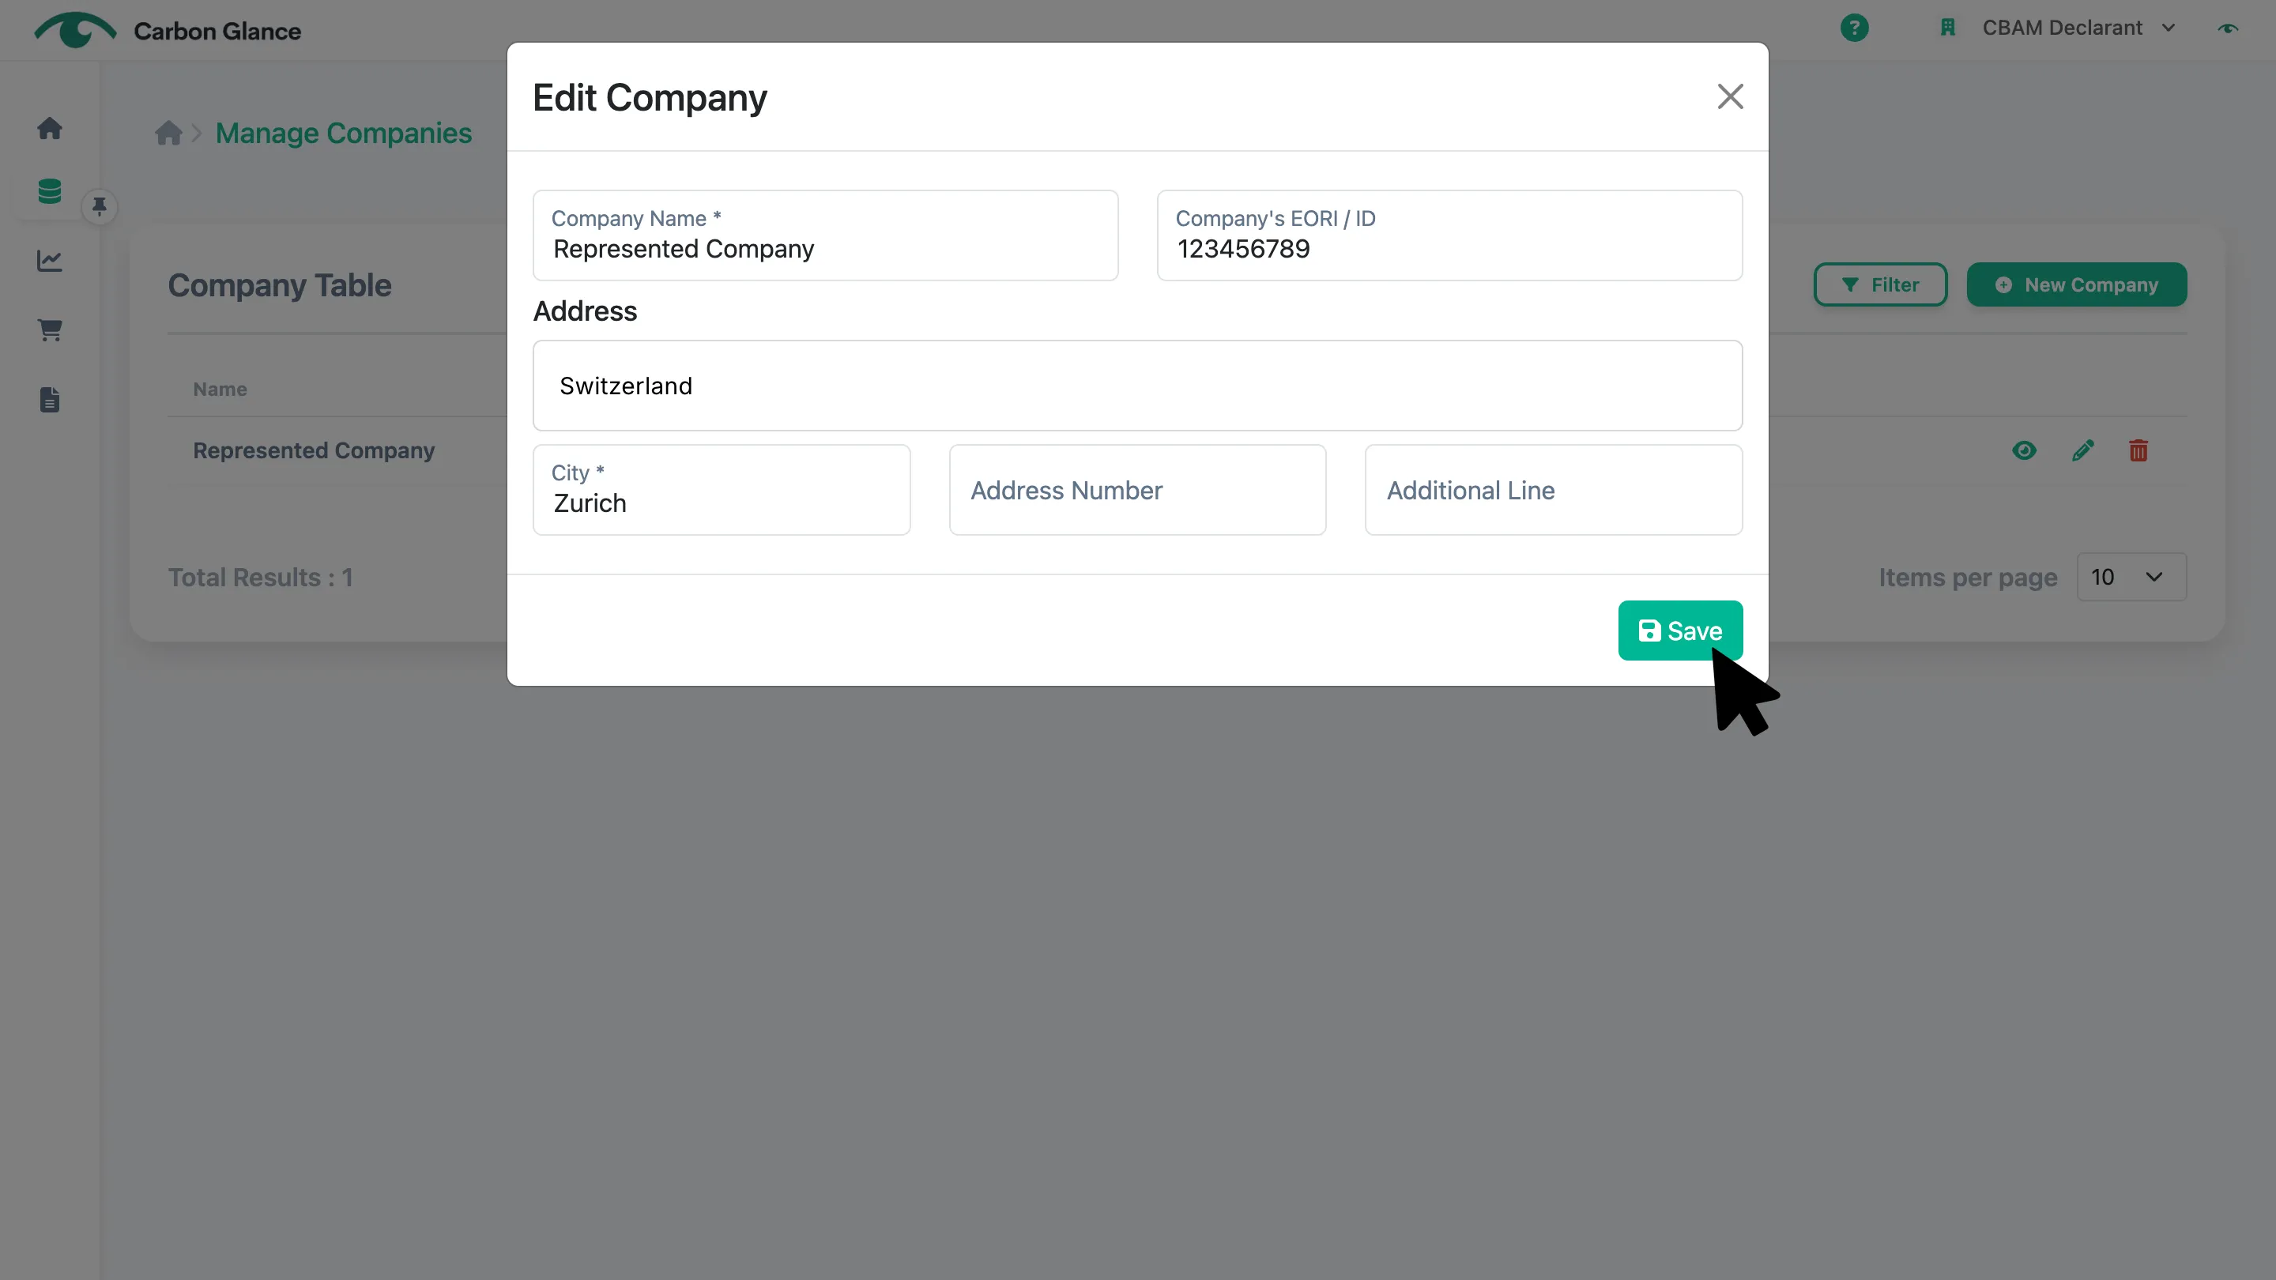This screenshot has height=1280, width=2276.
Task: Click the Company's EORI / ID field
Action: click(x=1449, y=236)
